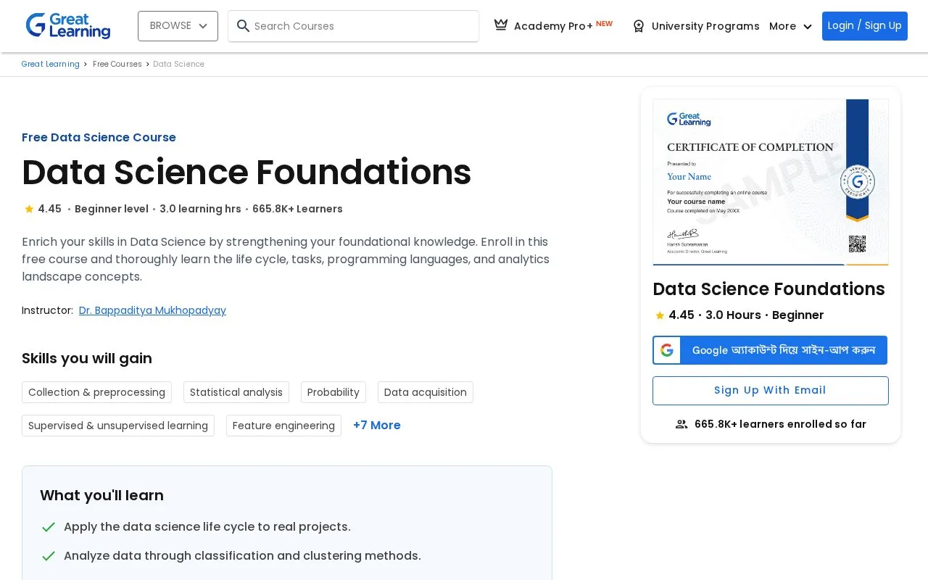The height and width of the screenshot is (580, 928).
Task: Click the verified certificate seal badge
Action: [x=858, y=183]
